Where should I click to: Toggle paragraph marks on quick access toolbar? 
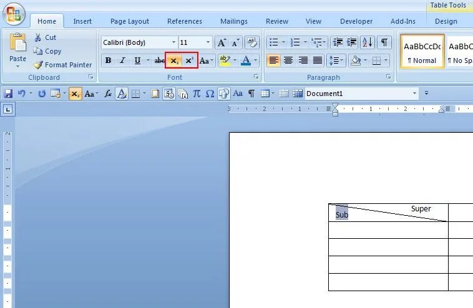tap(251, 94)
